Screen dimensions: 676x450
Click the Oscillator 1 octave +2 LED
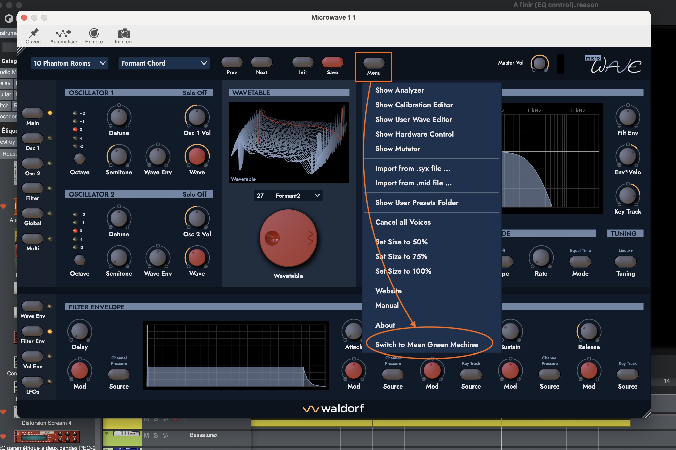click(x=75, y=113)
